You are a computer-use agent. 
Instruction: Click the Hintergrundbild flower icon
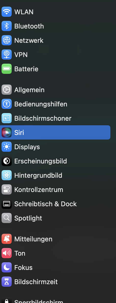7,175
